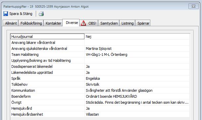Open the Listning tab
This screenshot has height=120, width=202.
click(127, 23)
